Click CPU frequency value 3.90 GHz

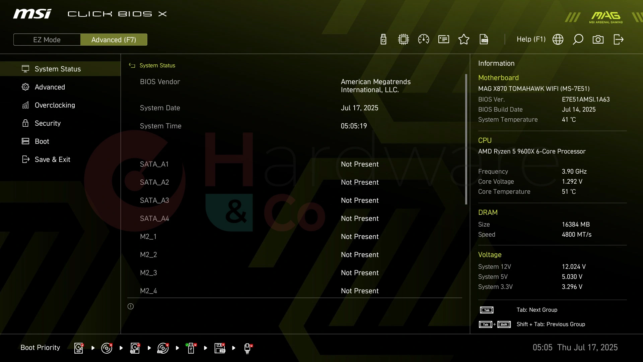click(574, 172)
